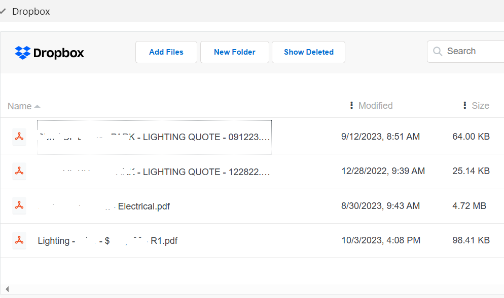Focus the Search input field
The width and height of the screenshot is (504, 298).
(x=465, y=51)
